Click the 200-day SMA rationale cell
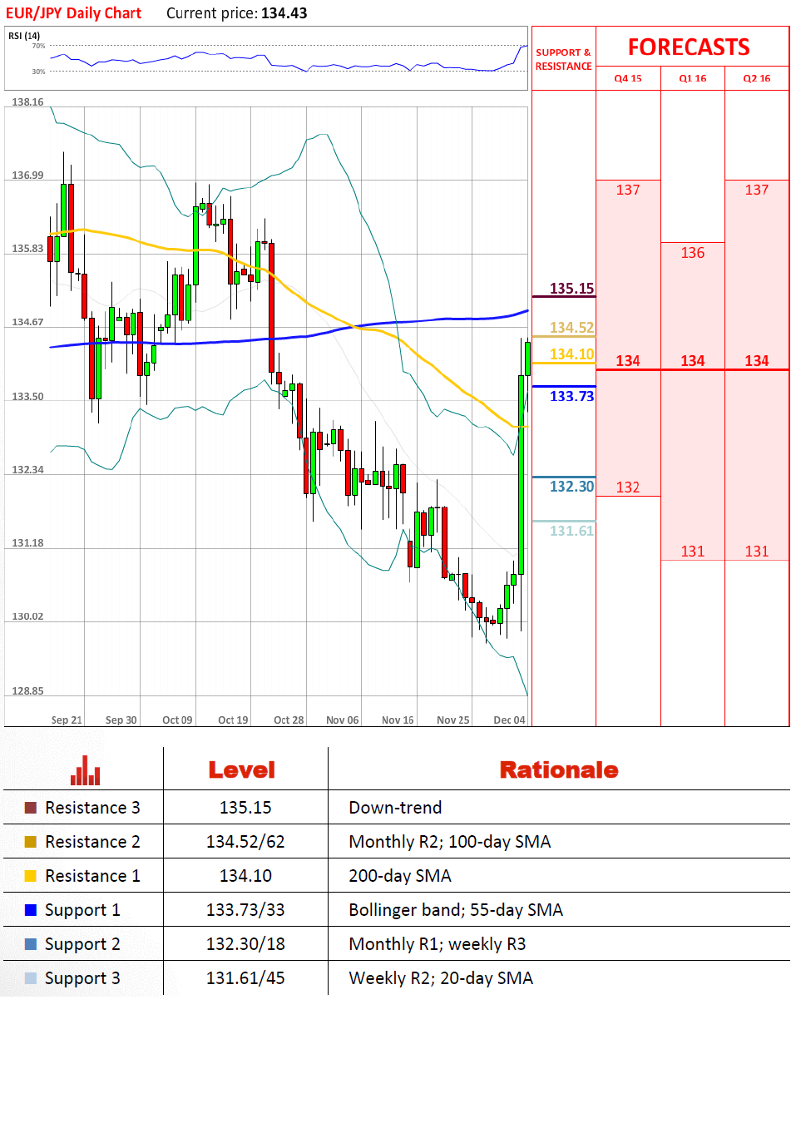 pyautogui.click(x=400, y=876)
